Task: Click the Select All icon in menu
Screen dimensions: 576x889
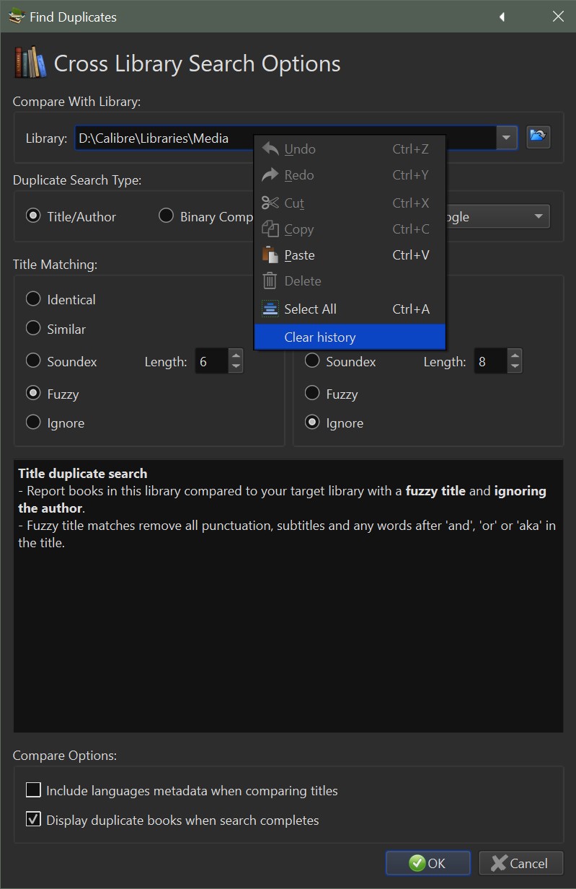Action: [270, 309]
